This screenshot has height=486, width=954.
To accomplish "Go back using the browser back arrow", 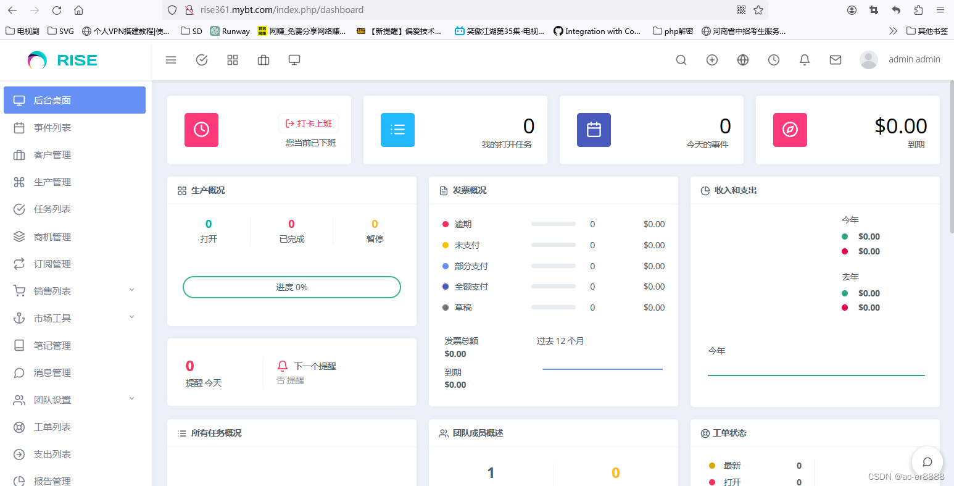I will [12, 10].
